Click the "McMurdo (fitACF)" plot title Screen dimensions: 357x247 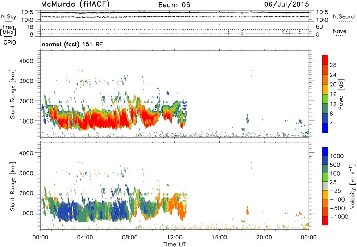pyautogui.click(x=75, y=4)
